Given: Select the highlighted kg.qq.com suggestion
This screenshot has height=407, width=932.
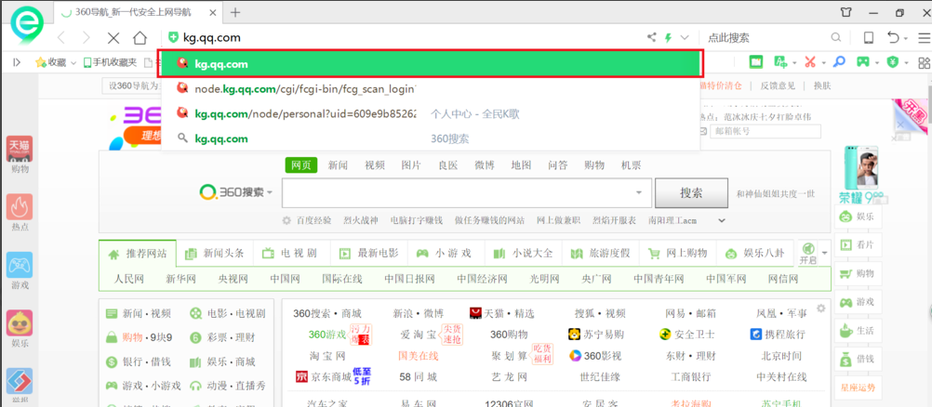Looking at the screenshot, I should coord(431,63).
